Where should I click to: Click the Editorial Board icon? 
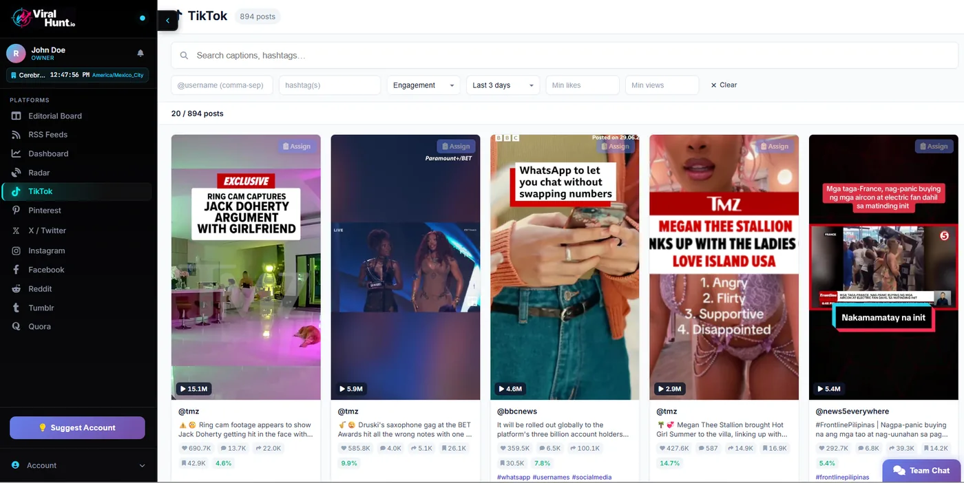16,116
